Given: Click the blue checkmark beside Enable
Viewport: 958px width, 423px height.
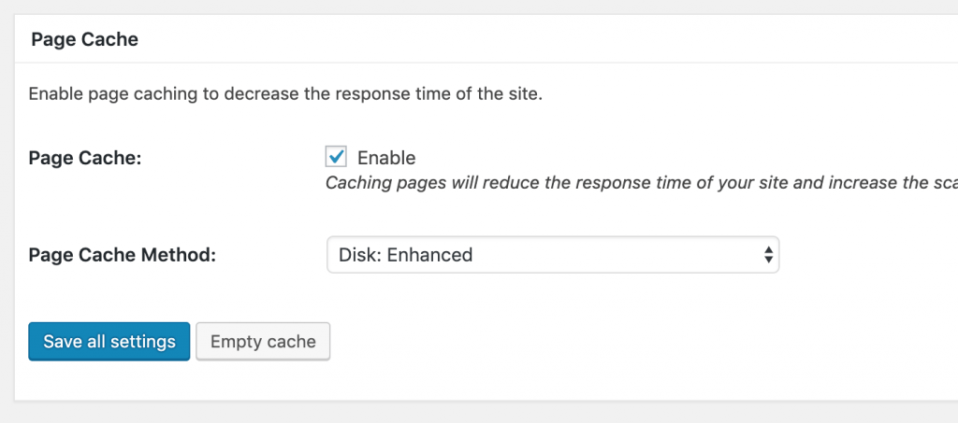Looking at the screenshot, I should [x=336, y=156].
